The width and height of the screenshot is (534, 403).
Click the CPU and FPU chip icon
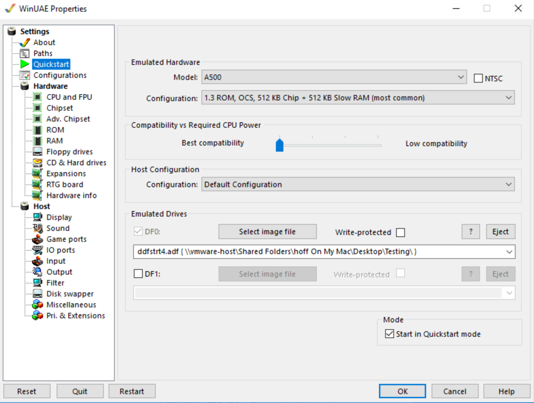coord(38,97)
